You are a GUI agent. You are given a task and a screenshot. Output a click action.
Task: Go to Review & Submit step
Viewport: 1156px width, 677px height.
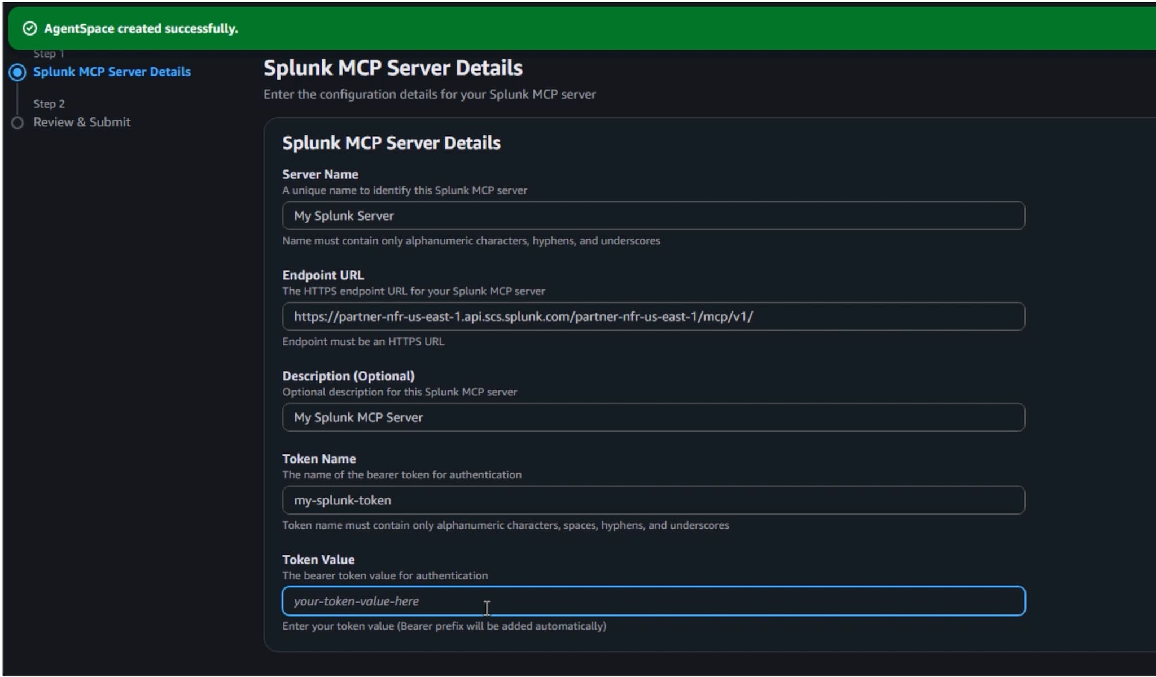pos(82,122)
